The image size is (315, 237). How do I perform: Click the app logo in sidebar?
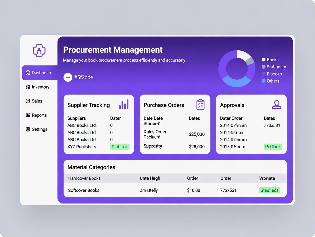click(x=39, y=51)
